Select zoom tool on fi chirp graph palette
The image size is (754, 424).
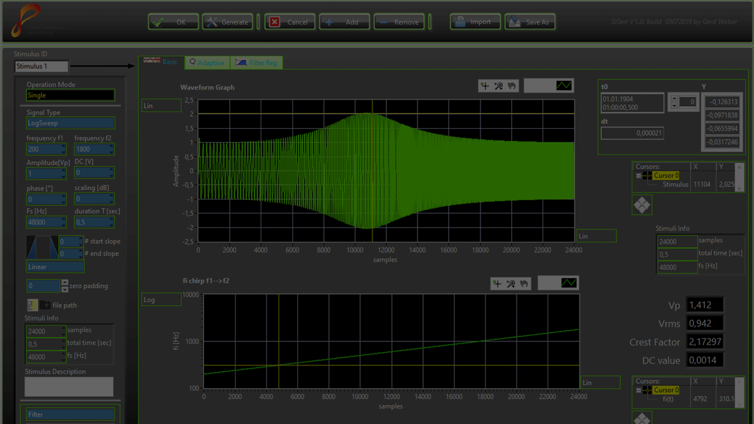click(511, 284)
